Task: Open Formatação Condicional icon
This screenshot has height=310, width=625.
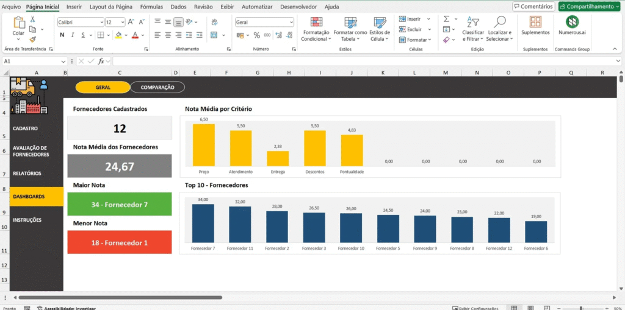Action: [316, 23]
